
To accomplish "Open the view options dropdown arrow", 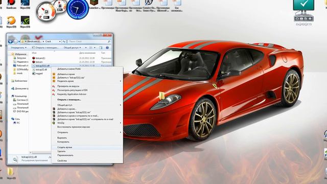I will pyautogui.click(x=95, y=48).
